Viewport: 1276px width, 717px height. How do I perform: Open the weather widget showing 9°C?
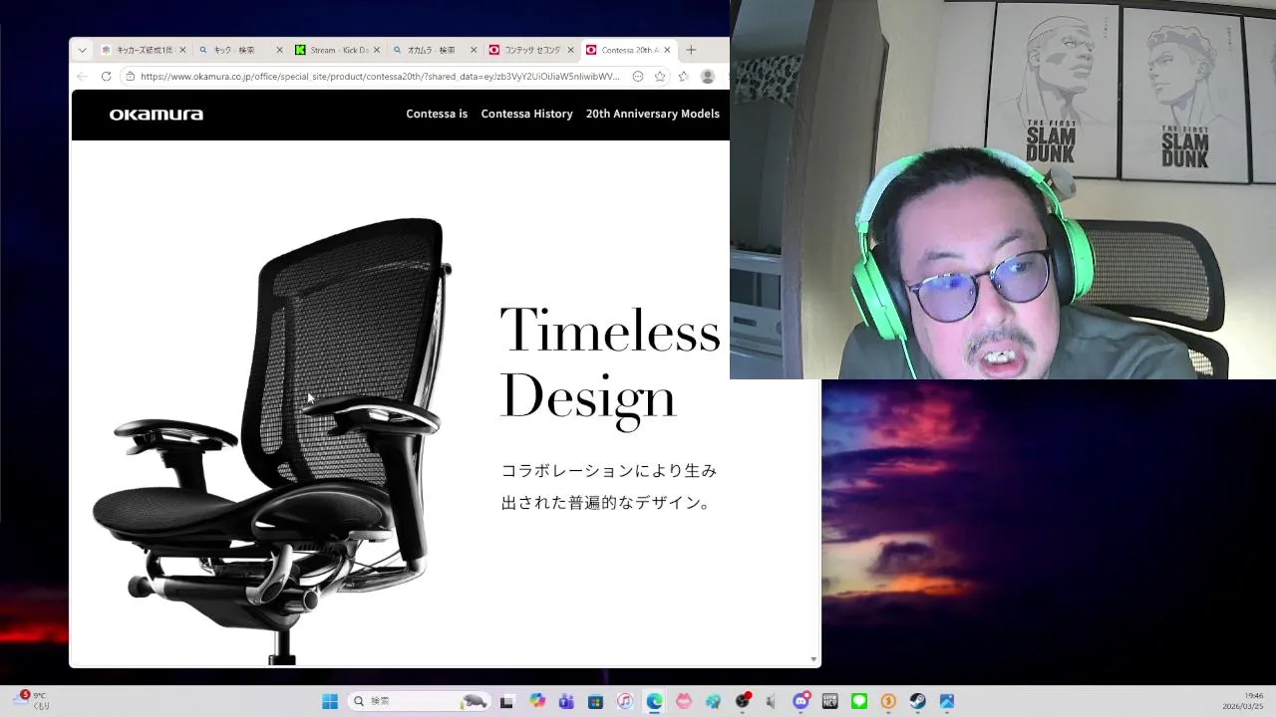pos(31,701)
